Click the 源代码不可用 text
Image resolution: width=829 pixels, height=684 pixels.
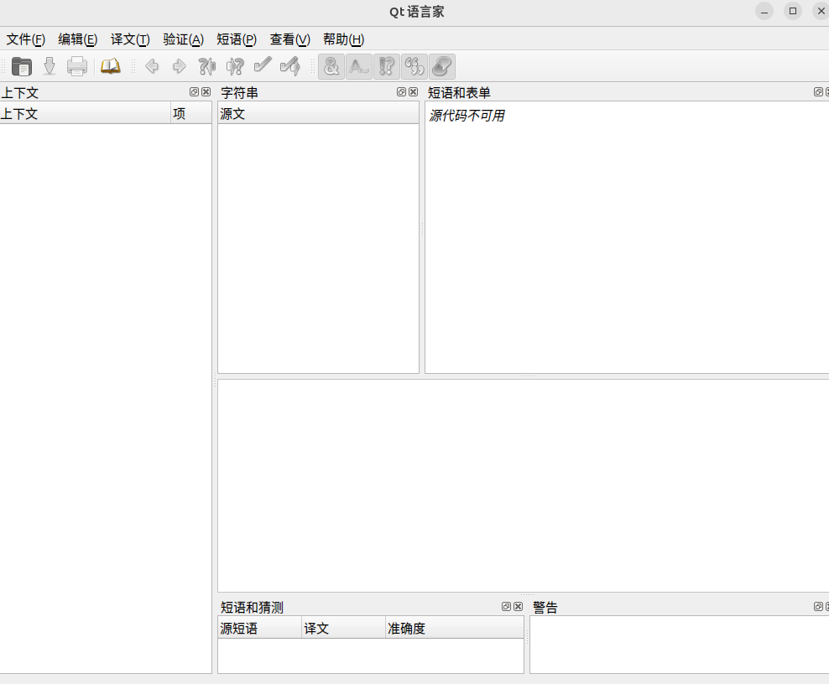(467, 115)
